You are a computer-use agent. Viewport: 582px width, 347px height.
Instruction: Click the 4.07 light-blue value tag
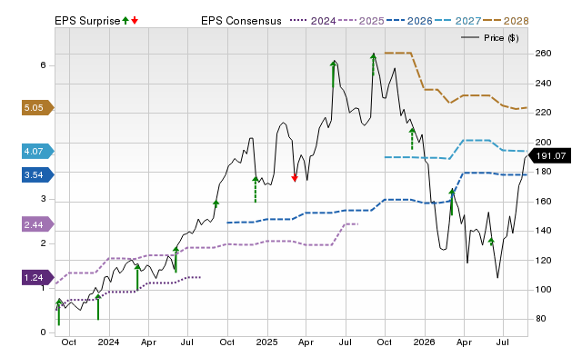pos(38,152)
